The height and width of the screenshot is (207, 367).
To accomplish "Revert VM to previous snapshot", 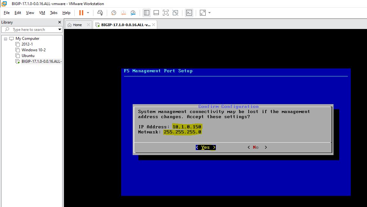I will pos(123,13).
